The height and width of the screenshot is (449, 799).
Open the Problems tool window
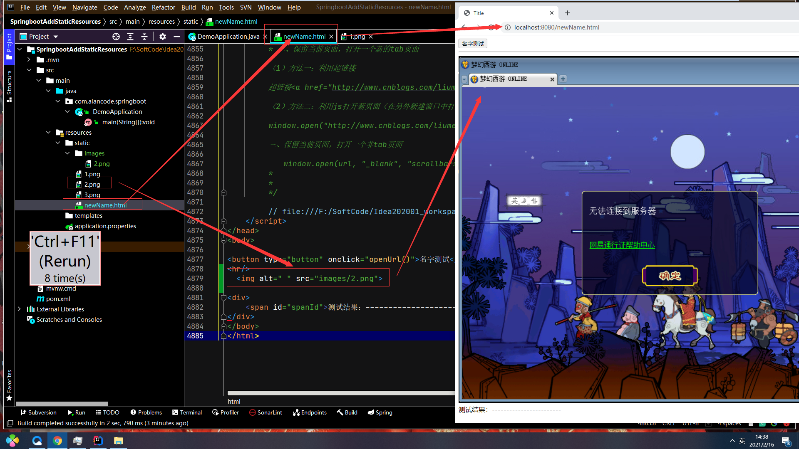tap(146, 412)
